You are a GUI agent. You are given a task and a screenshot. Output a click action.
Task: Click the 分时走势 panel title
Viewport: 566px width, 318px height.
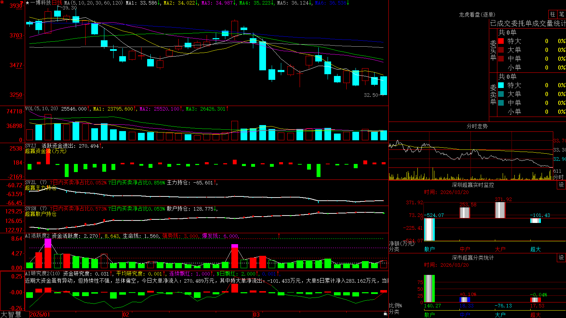pos(477,126)
